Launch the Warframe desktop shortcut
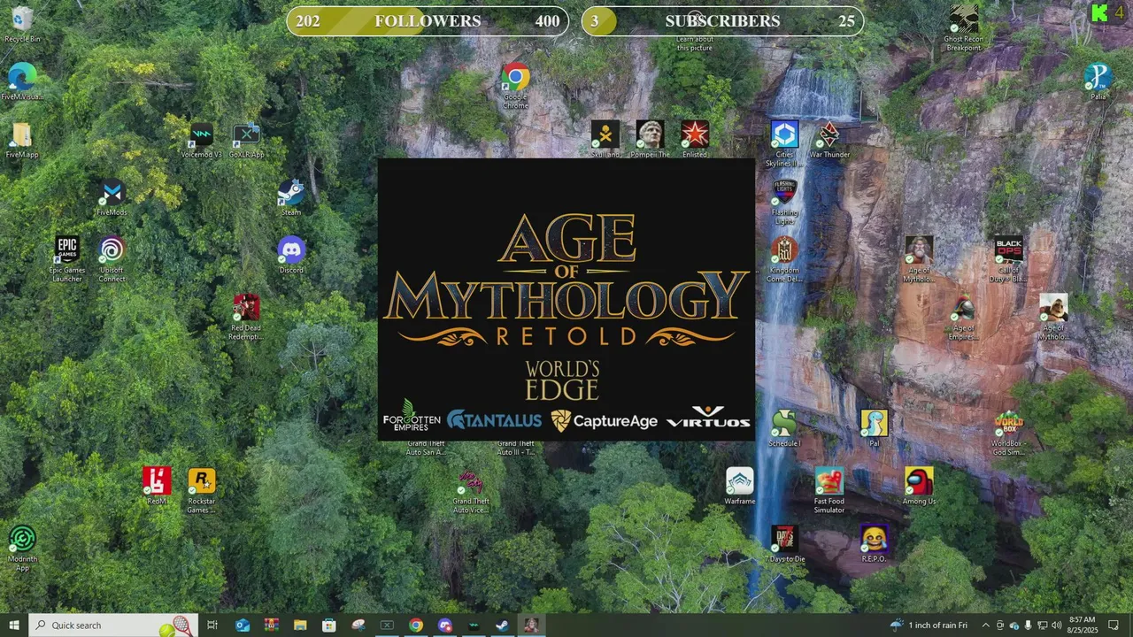 (x=739, y=486)
